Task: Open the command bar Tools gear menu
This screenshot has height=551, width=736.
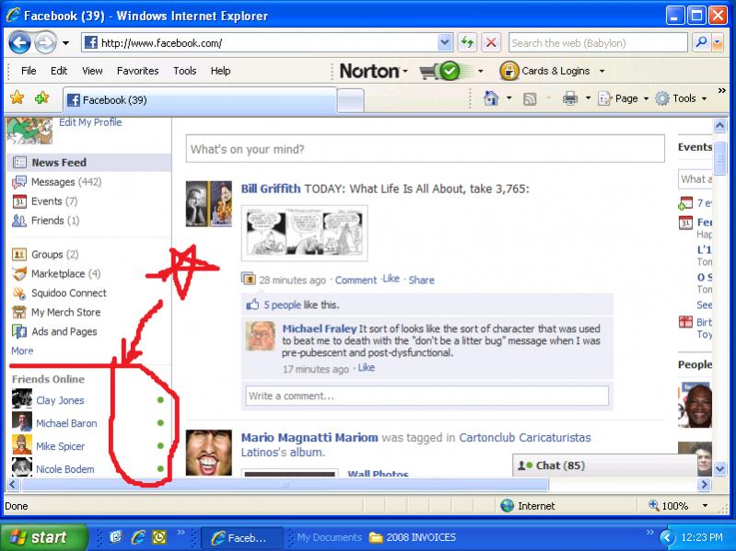Action: coord(681,98)
